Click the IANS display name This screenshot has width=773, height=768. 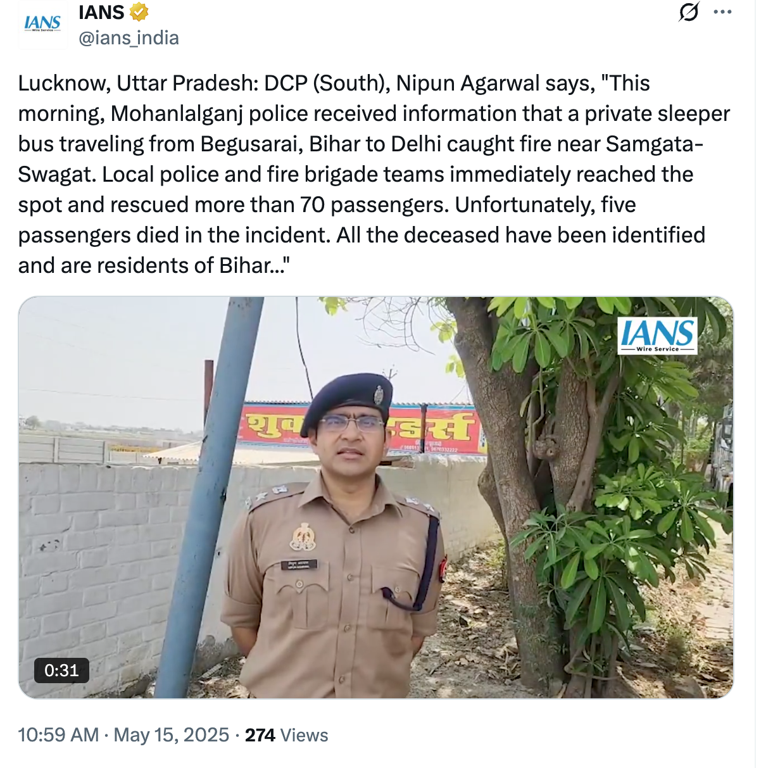pyautogui.click(x=102, y=12)
